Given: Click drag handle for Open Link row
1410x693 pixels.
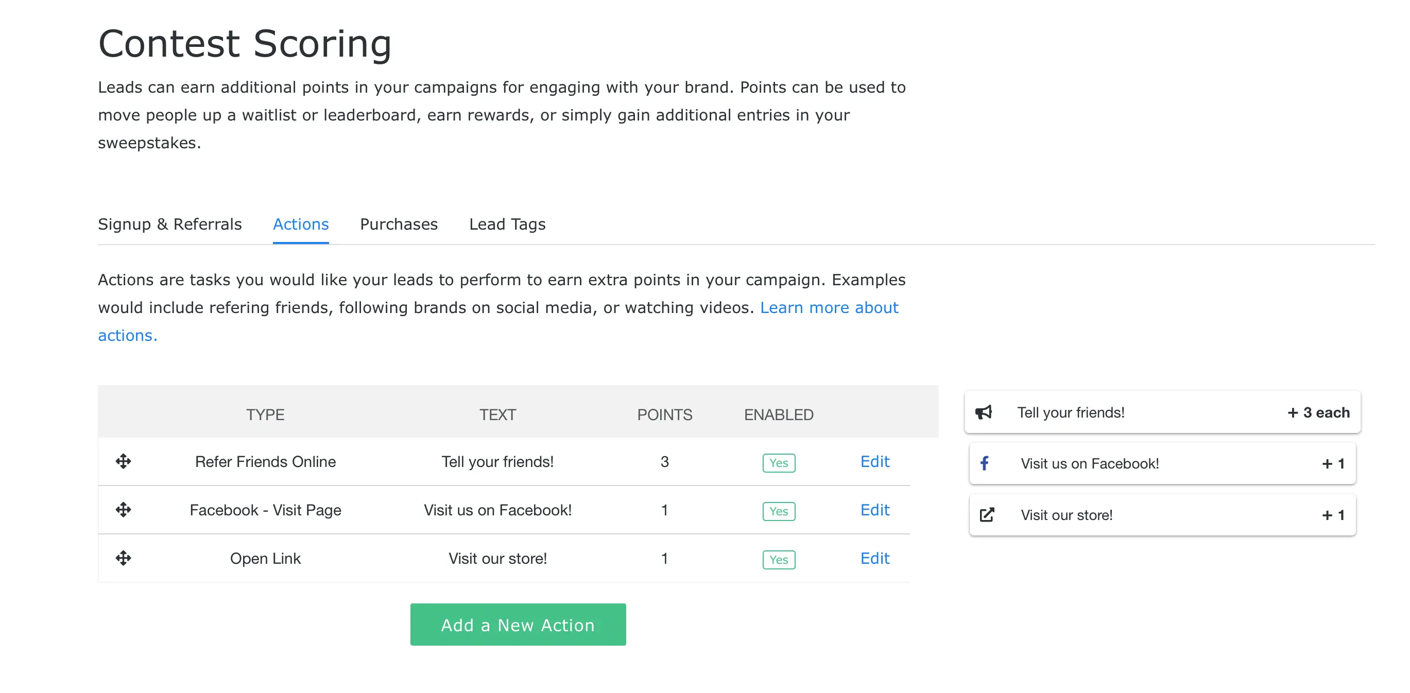Looking at the screenshot, I should click(x=123, y=558).
